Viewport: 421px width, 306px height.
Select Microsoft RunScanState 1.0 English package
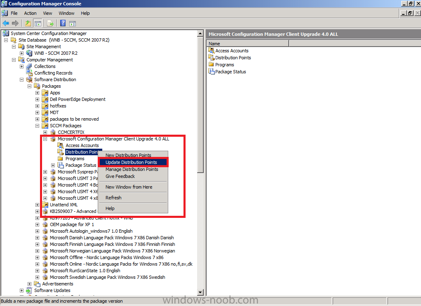click(85, 271)
